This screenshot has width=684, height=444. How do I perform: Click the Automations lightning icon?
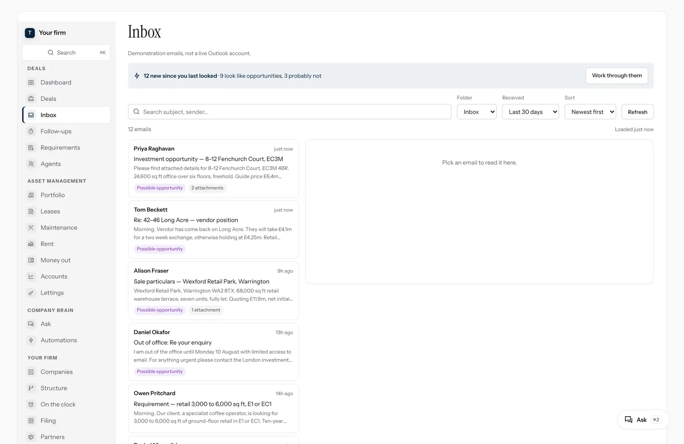coord(31,340)
